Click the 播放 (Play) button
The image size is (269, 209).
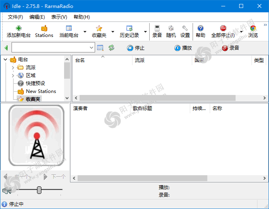pyautogui.click(x=183, y=48)
